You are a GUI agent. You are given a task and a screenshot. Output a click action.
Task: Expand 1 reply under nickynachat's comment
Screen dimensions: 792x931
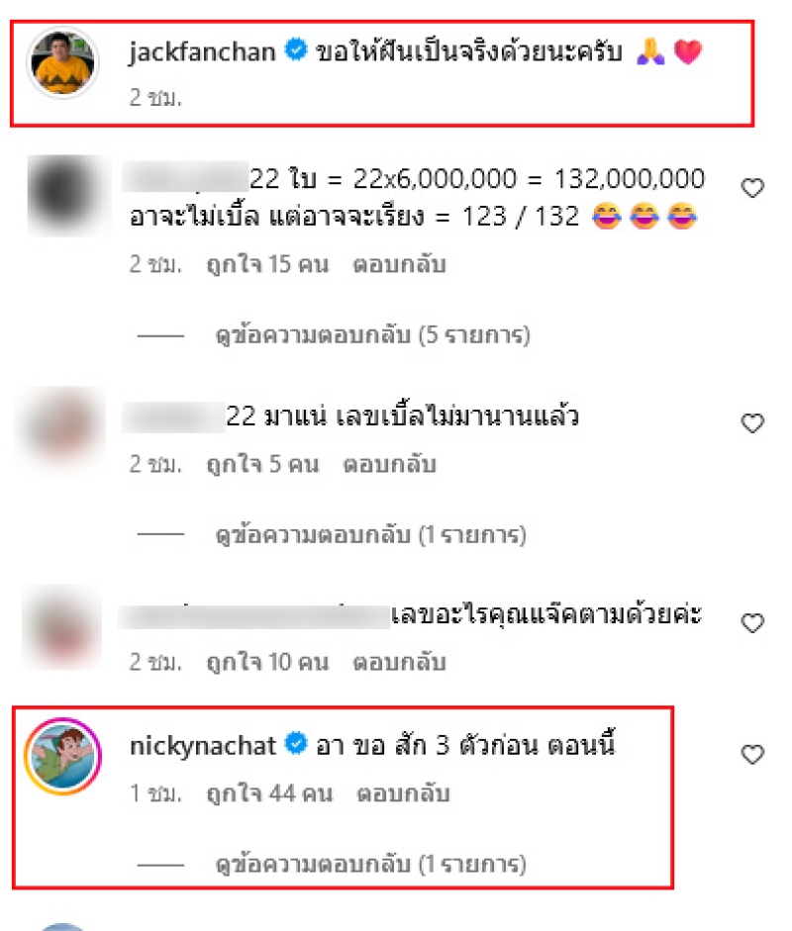coord(370,864)
